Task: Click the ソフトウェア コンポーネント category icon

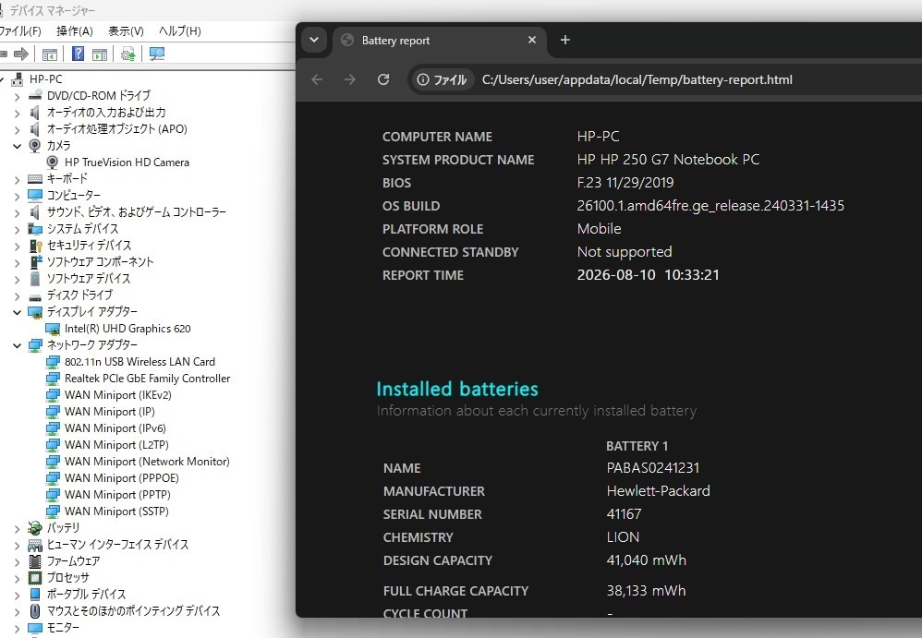Action: tap(36, 262)
